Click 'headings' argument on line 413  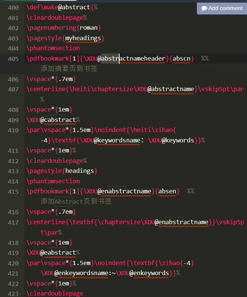point(80,171)
